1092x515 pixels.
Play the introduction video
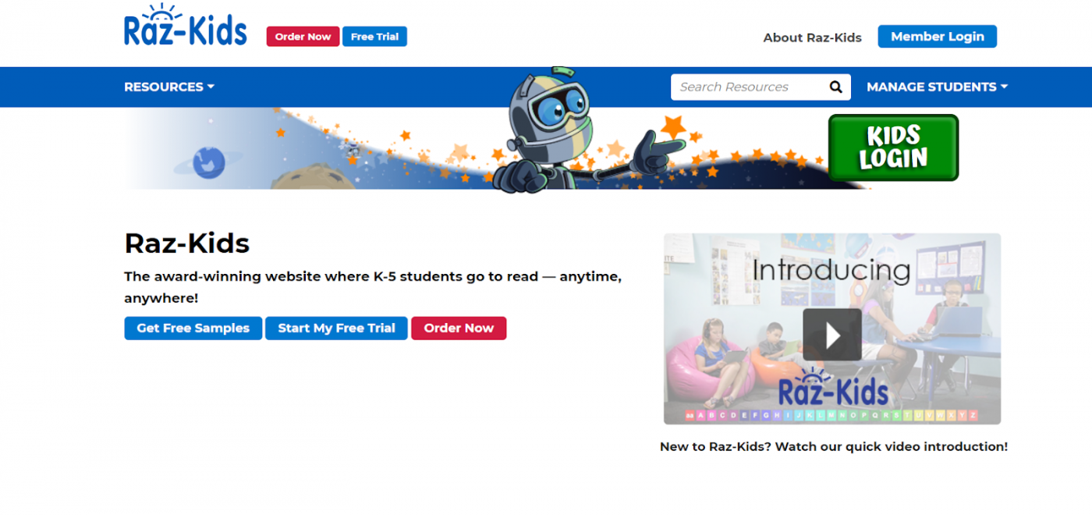(x=832, y=334)
